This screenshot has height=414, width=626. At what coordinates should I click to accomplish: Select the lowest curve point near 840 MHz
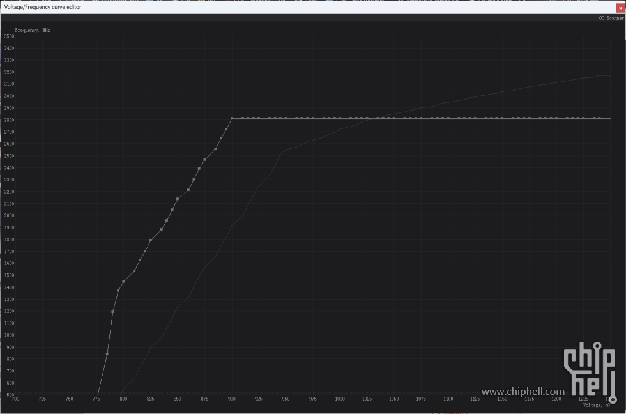[x=107, y=354]
